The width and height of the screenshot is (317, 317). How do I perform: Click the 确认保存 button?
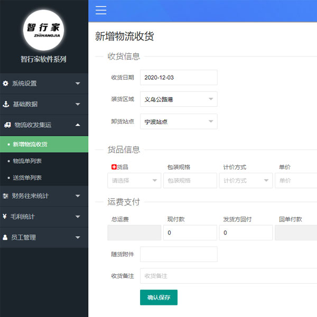coord(158,297)
